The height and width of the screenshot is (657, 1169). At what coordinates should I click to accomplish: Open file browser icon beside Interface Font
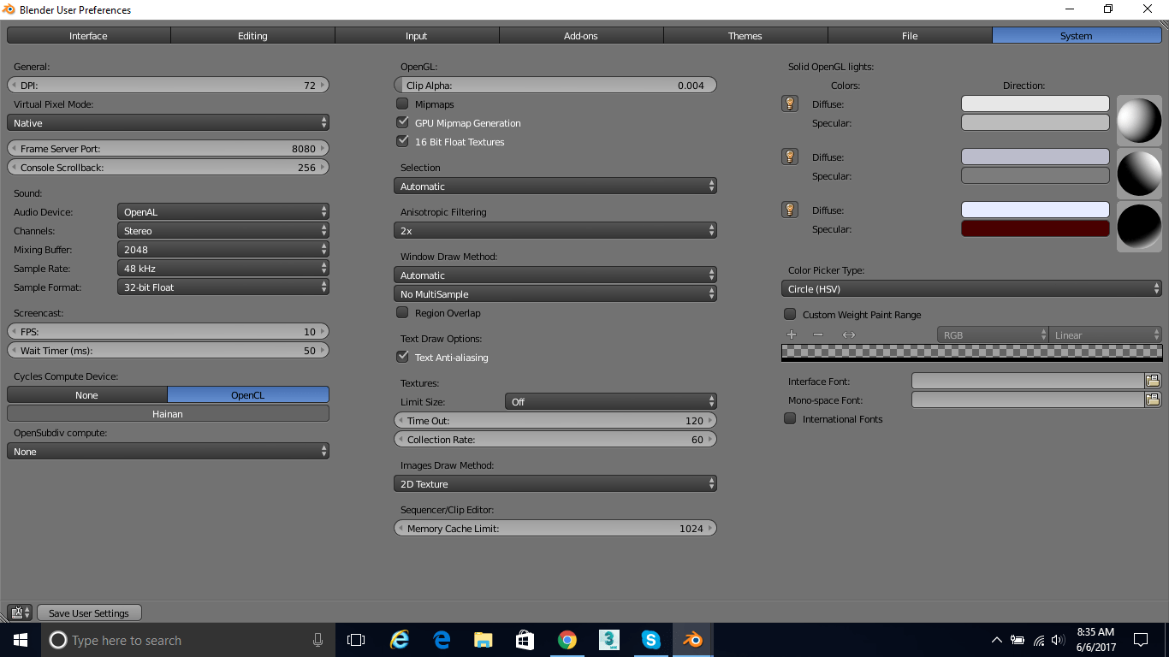[1153, 381]
